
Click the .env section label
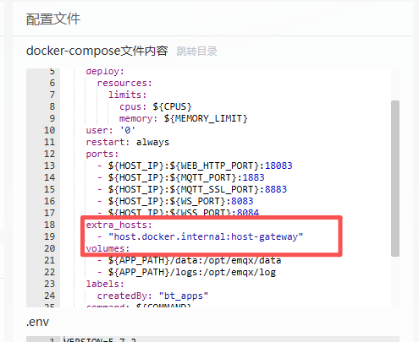pyautogui.click(x=37, y=322)
